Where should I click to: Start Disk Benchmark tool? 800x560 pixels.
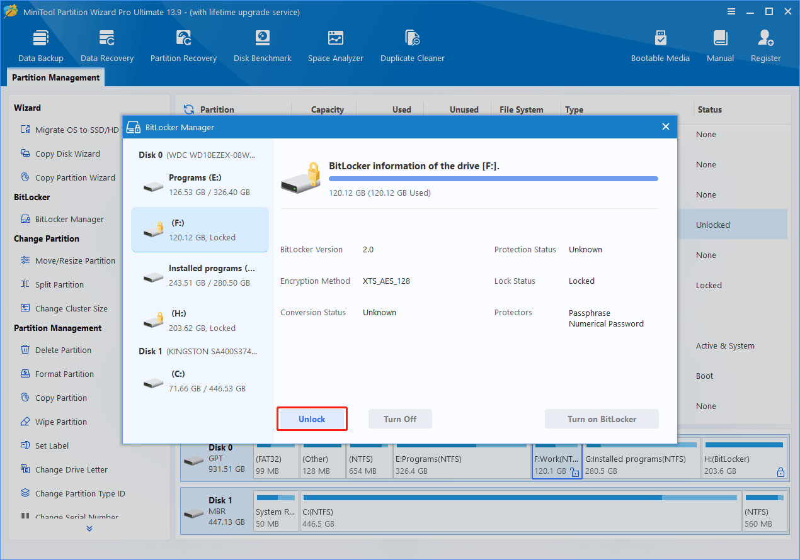pyautogui.click(x=263, y=46)
